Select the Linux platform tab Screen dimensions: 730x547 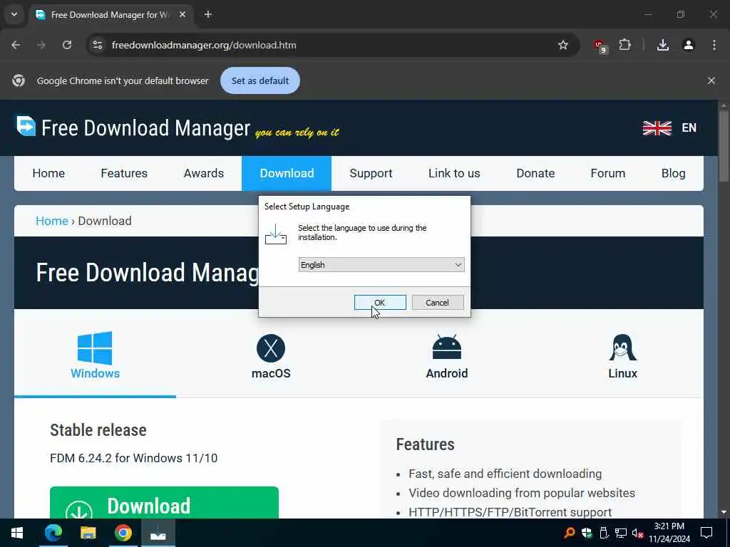pyautogui.click(x=622, y=355)
